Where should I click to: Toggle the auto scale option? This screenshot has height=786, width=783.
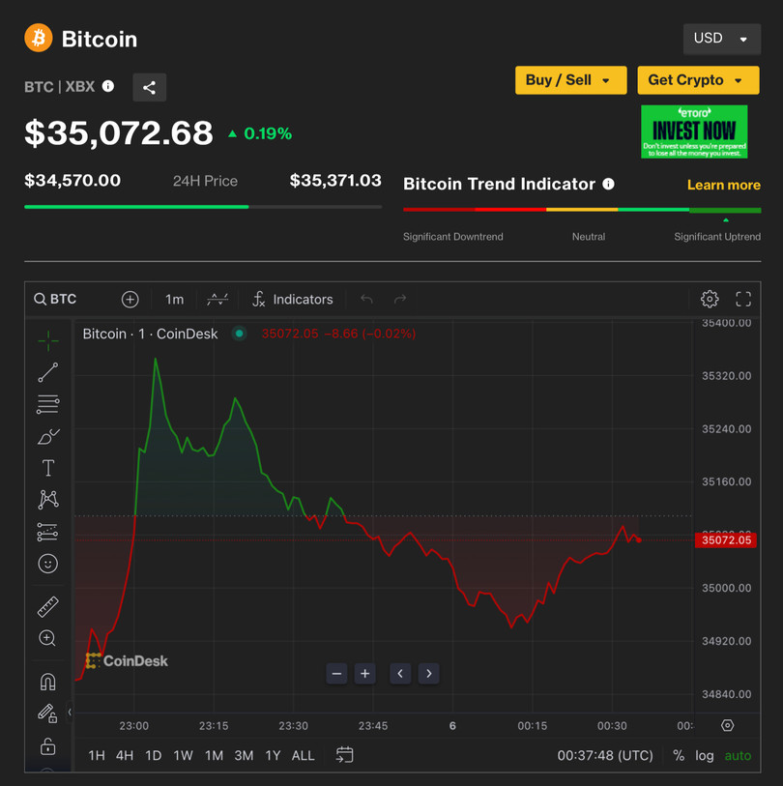[738, 755]
